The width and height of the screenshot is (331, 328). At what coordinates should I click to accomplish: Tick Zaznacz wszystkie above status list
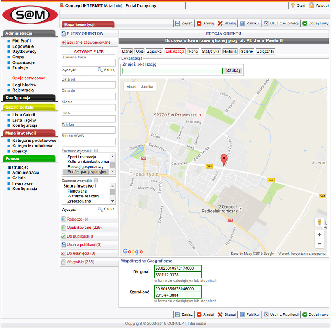point(96,181)
